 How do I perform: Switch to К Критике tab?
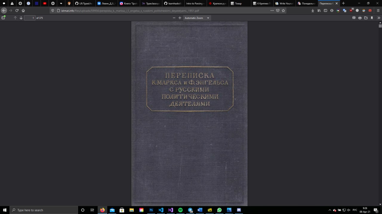click(262, 4)
